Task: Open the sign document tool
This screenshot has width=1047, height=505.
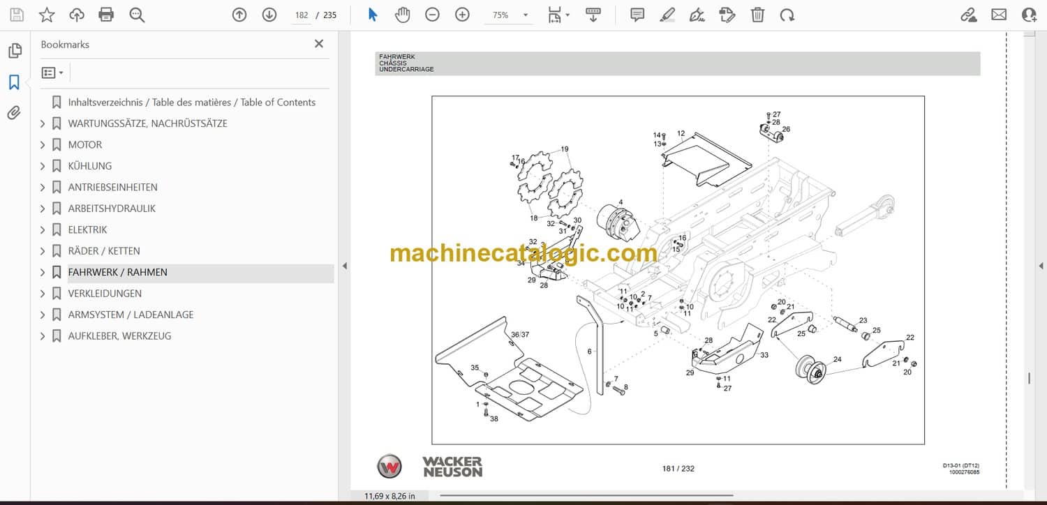Action: pyautogui.click(x=697, y=15)
